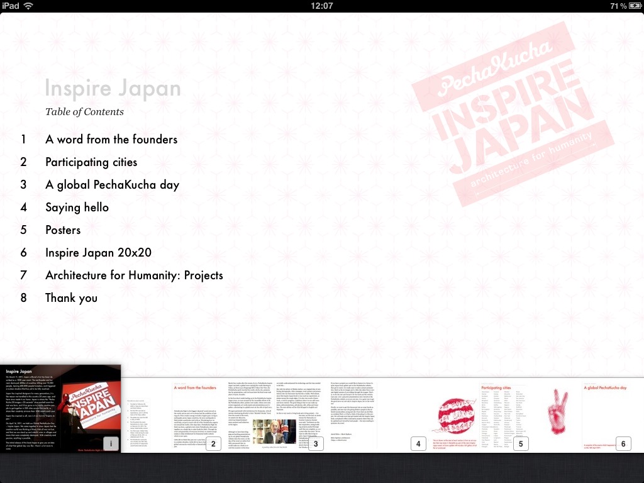Screen dimensions: 644x483
Task: Open 'A global PechaKucha day' chapter entry
Action: click(112, 185)
